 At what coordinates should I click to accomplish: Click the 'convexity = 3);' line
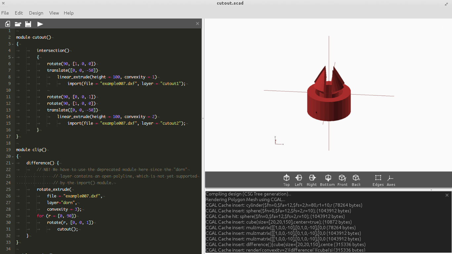64,209
